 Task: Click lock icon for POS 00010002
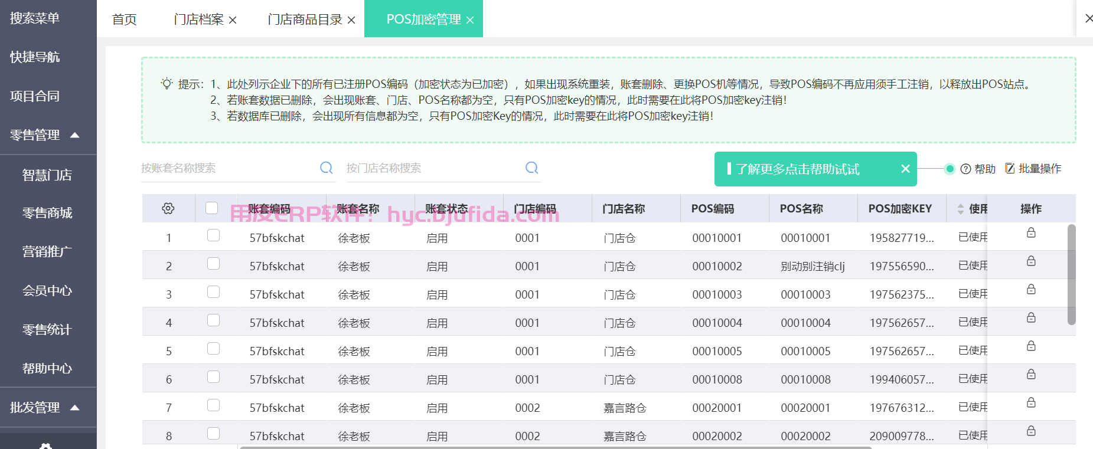(x=1031, y=261)
